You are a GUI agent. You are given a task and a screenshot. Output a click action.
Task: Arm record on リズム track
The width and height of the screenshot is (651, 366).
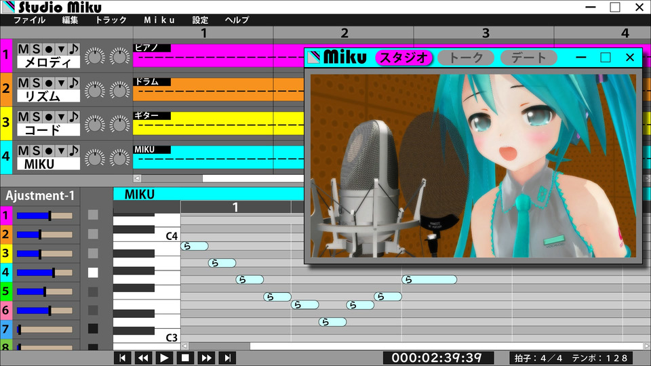coord(49,83)
